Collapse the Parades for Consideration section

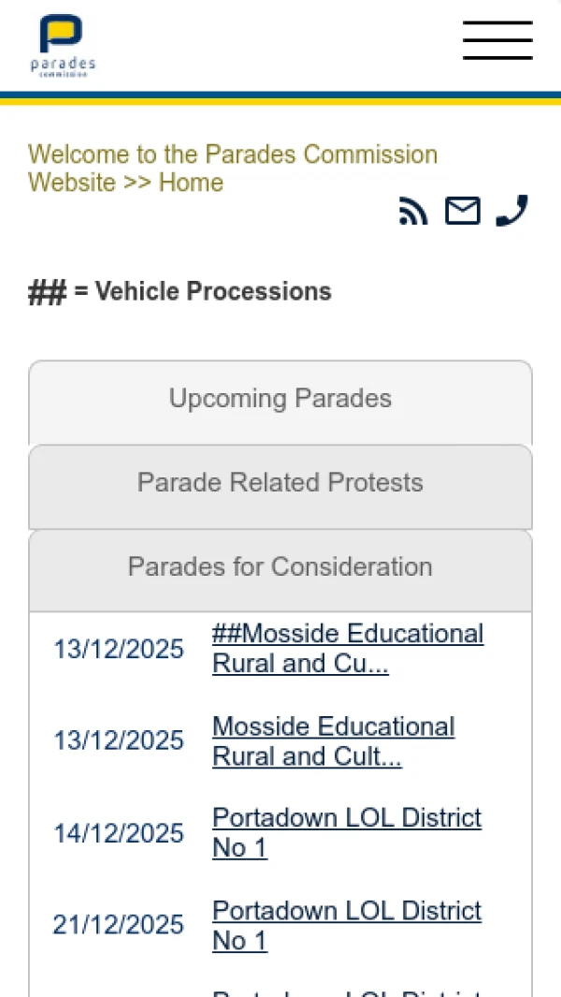pos(280,567)
